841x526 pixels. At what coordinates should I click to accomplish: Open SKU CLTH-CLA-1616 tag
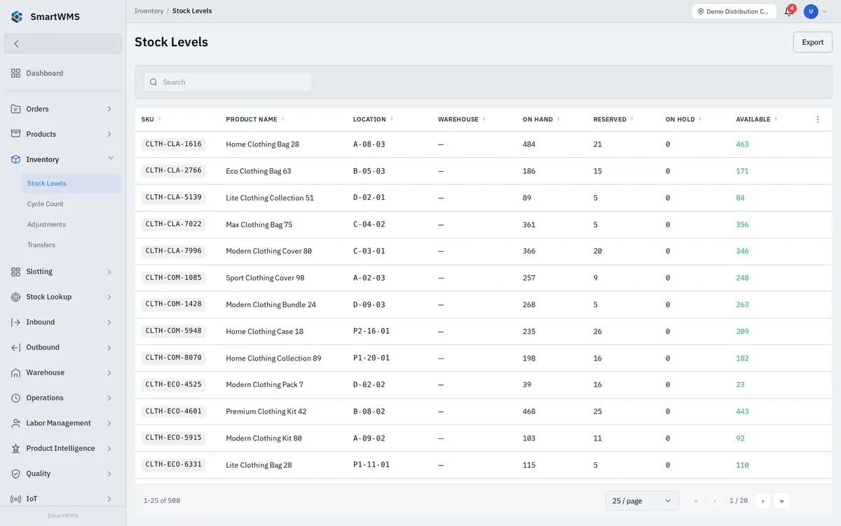coord(174,144)
